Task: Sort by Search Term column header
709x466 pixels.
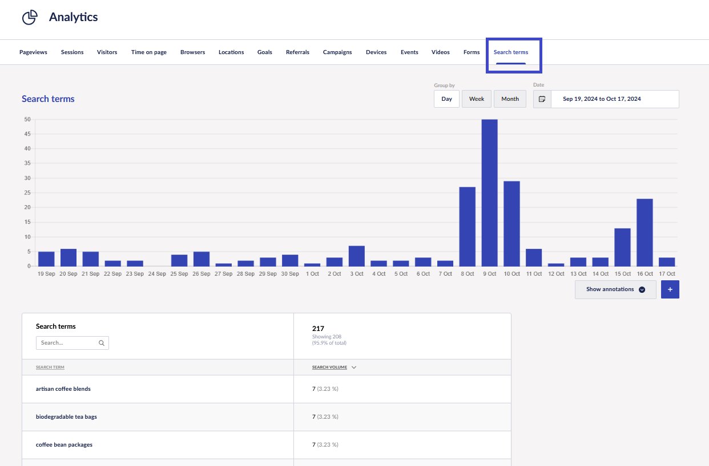Action: 50,367
